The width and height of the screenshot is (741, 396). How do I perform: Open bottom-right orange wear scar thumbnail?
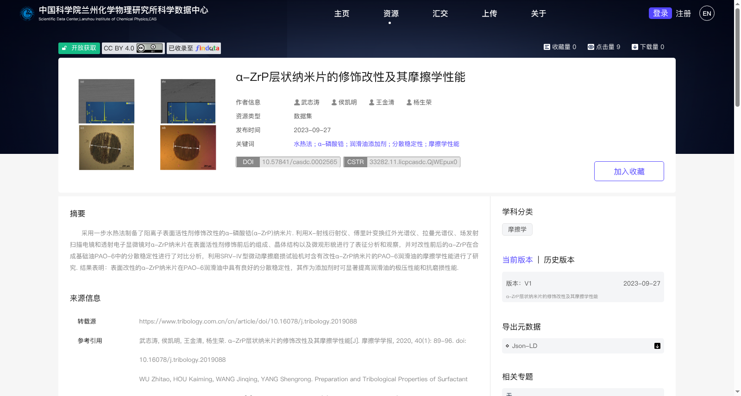click(188, 147)
